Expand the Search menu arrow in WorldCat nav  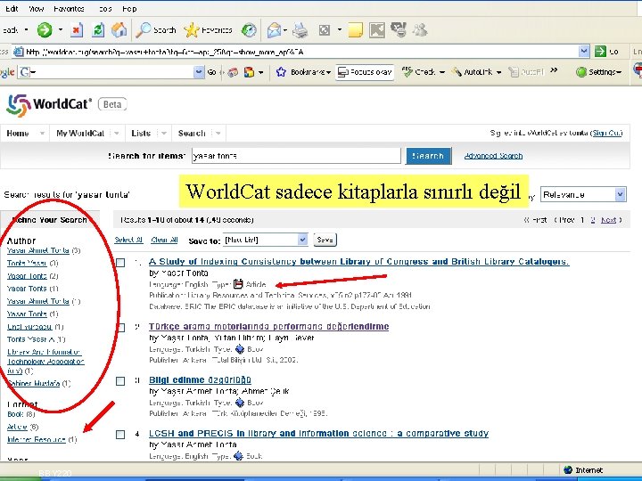(x=218, y=134)
